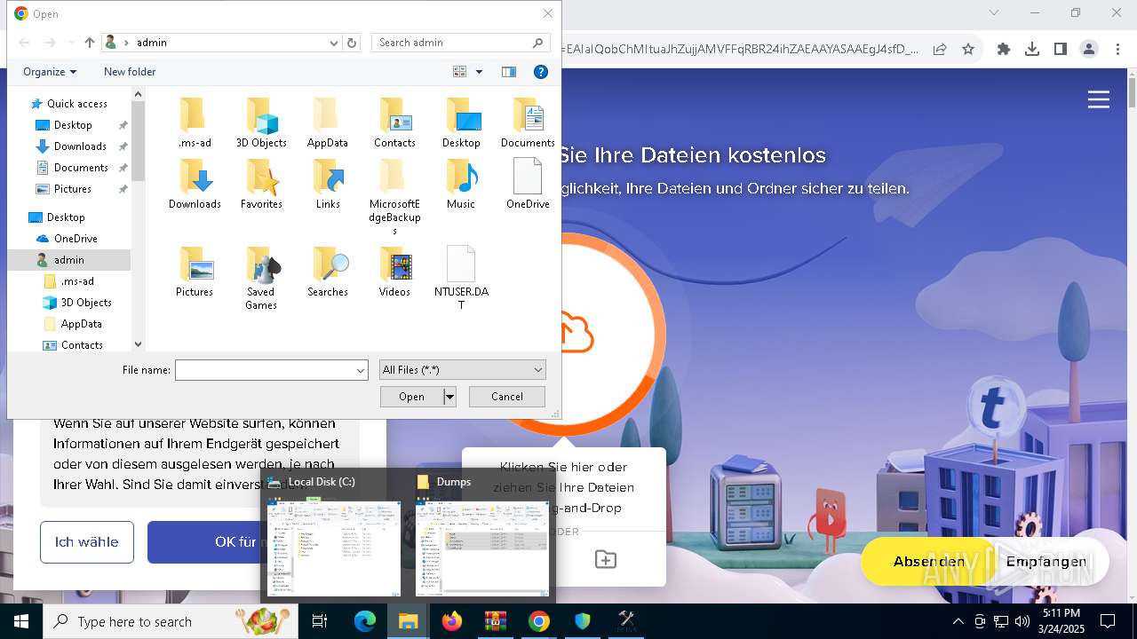
Task: Click the Windows Start button
Action: pos(21,621)
